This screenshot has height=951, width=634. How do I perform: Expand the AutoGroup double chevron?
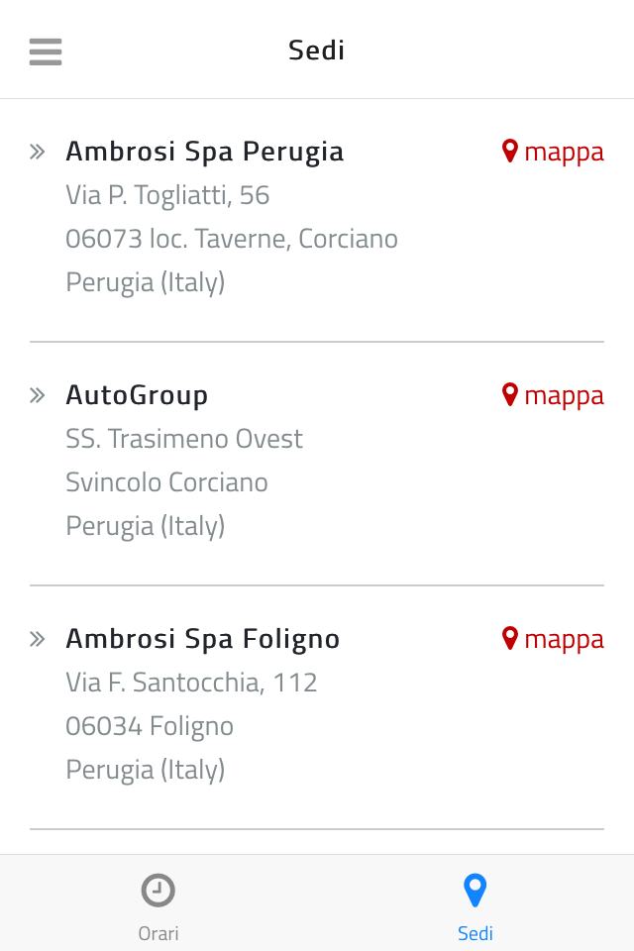38,395
